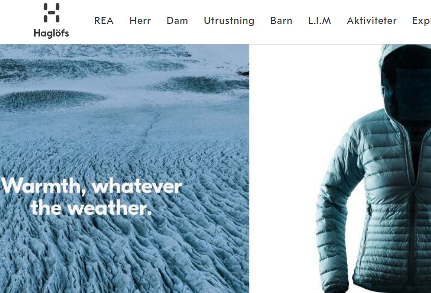Click the 'Warmth, whatever' headline text

[91, 186]
